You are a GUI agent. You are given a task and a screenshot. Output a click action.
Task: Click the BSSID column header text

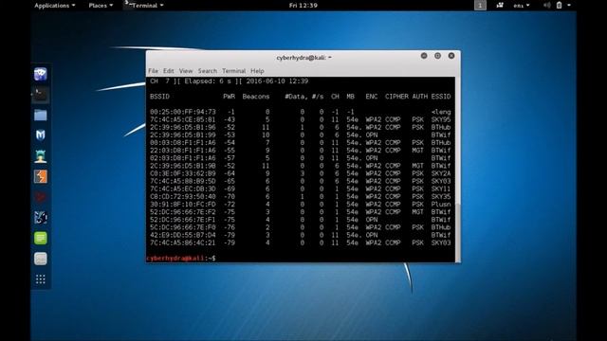pyautogui.click(x=160, y=97)
